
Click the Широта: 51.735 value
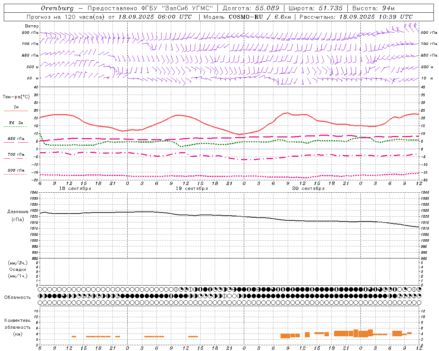pyautogui.click(x=316, y=8)
